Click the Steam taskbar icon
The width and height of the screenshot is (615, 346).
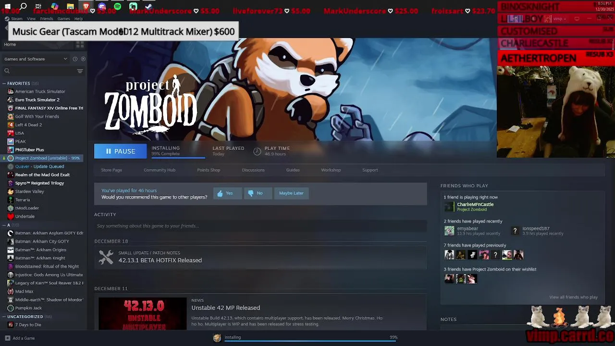click(x=149, y=6)
